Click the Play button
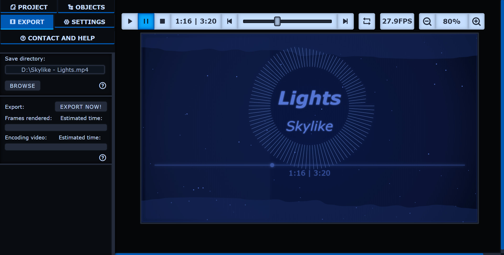This screenshot has height=255, width=504. point(130,21)
